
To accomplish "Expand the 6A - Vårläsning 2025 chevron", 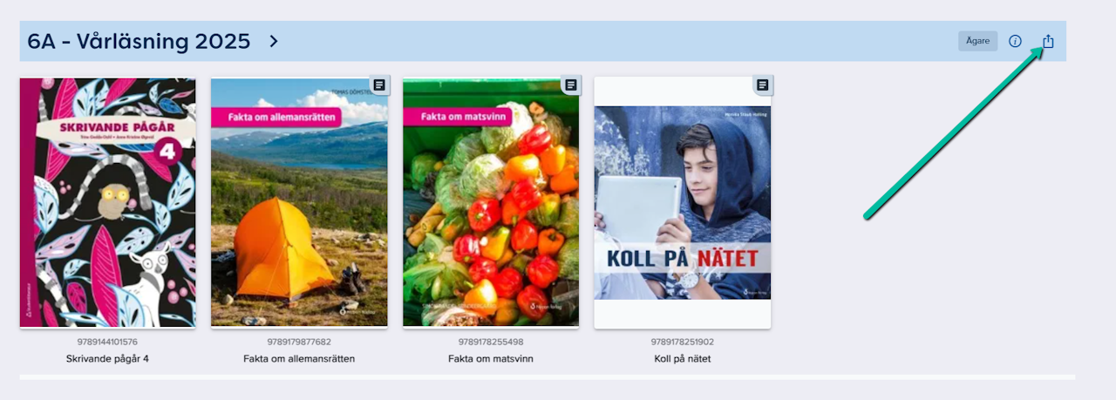I will (274, 41).
